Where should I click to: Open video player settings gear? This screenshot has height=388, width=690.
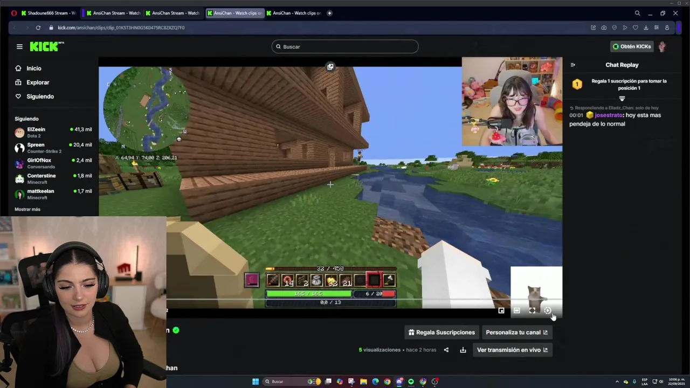pos(547,310)
